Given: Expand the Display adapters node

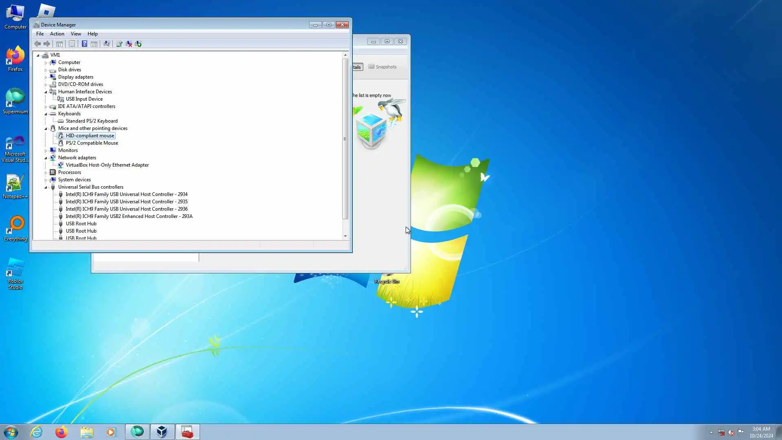Looking at the screenshot, I should [46, 77].
